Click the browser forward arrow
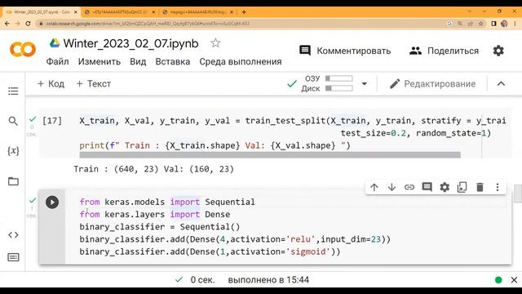The width and height of the screenshot is (522, 294). click(x=18, y=24)
